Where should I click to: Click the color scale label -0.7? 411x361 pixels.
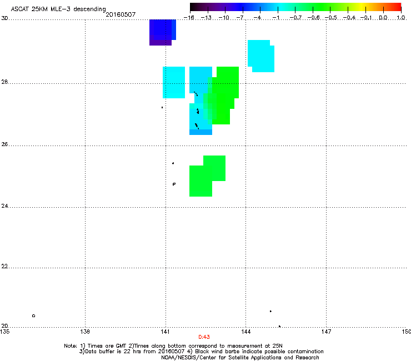(295, 18)
